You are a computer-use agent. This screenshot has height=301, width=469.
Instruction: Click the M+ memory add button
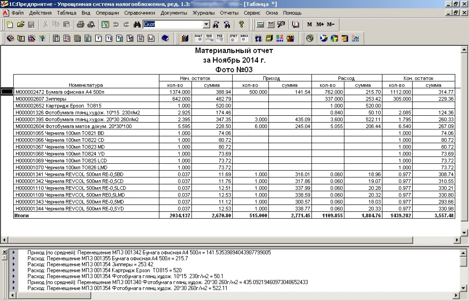point(320,24)
